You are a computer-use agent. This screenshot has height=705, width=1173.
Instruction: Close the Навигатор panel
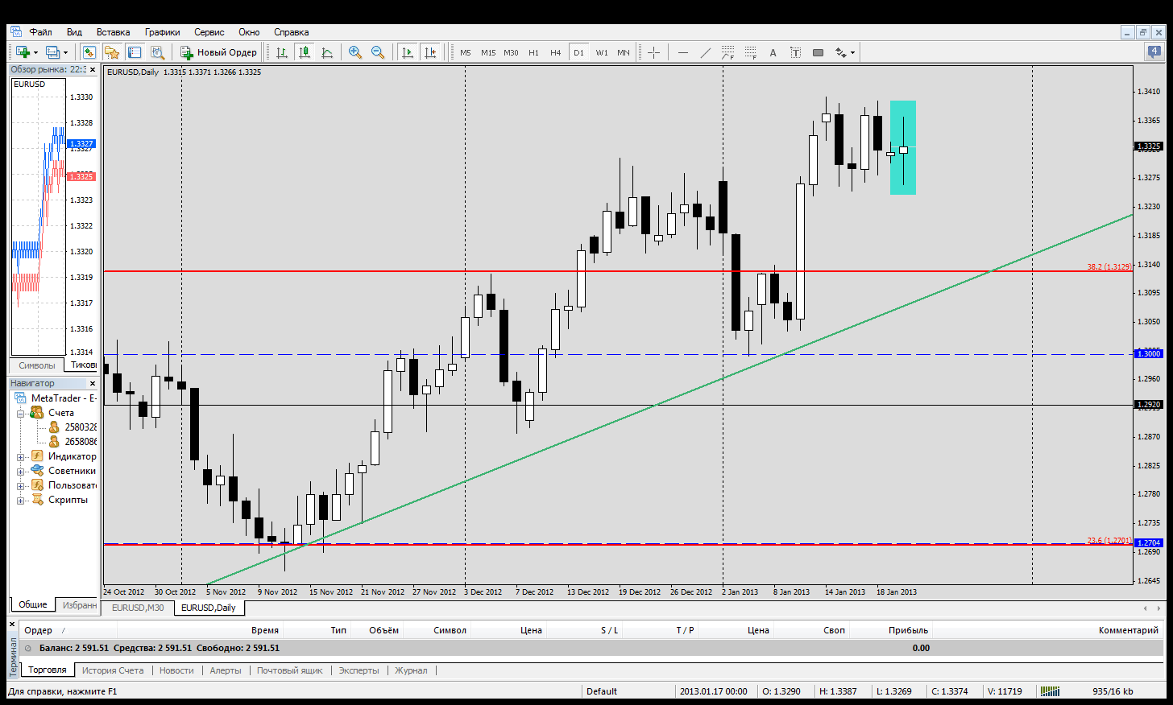coord(92,383)
